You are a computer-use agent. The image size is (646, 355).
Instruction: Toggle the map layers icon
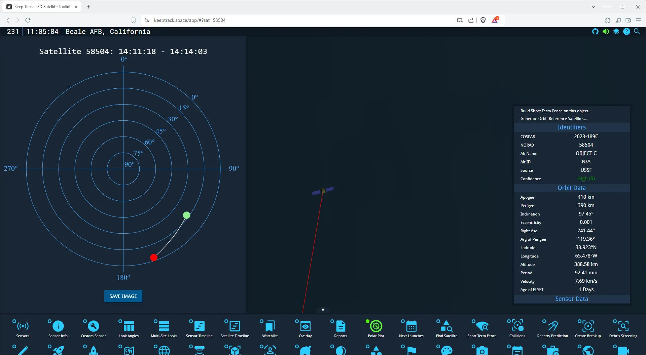click(x=616, y=31)
